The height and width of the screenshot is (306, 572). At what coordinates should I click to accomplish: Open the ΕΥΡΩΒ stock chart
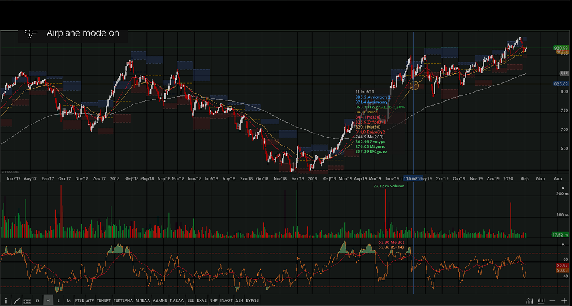(252, 301)
